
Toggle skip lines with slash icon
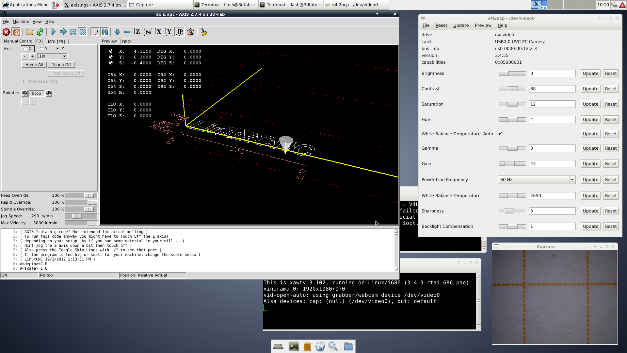95,32
